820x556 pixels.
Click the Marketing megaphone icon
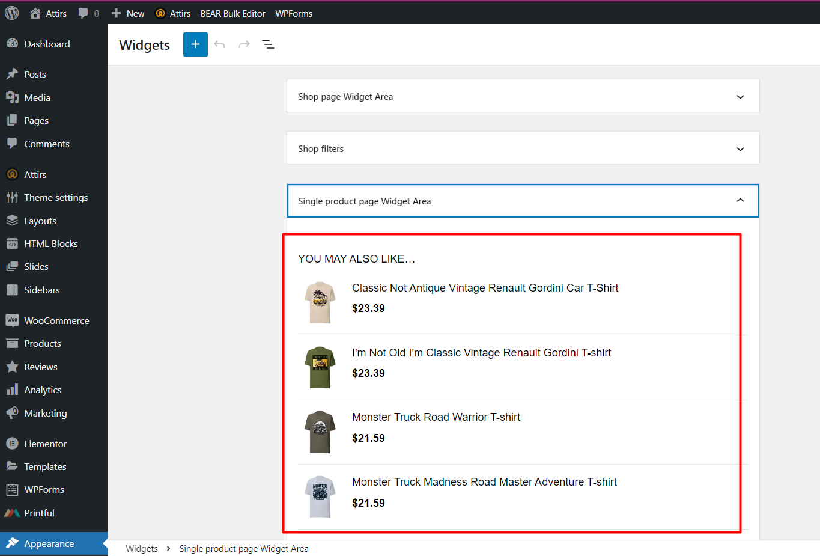(x=12, y=413)
